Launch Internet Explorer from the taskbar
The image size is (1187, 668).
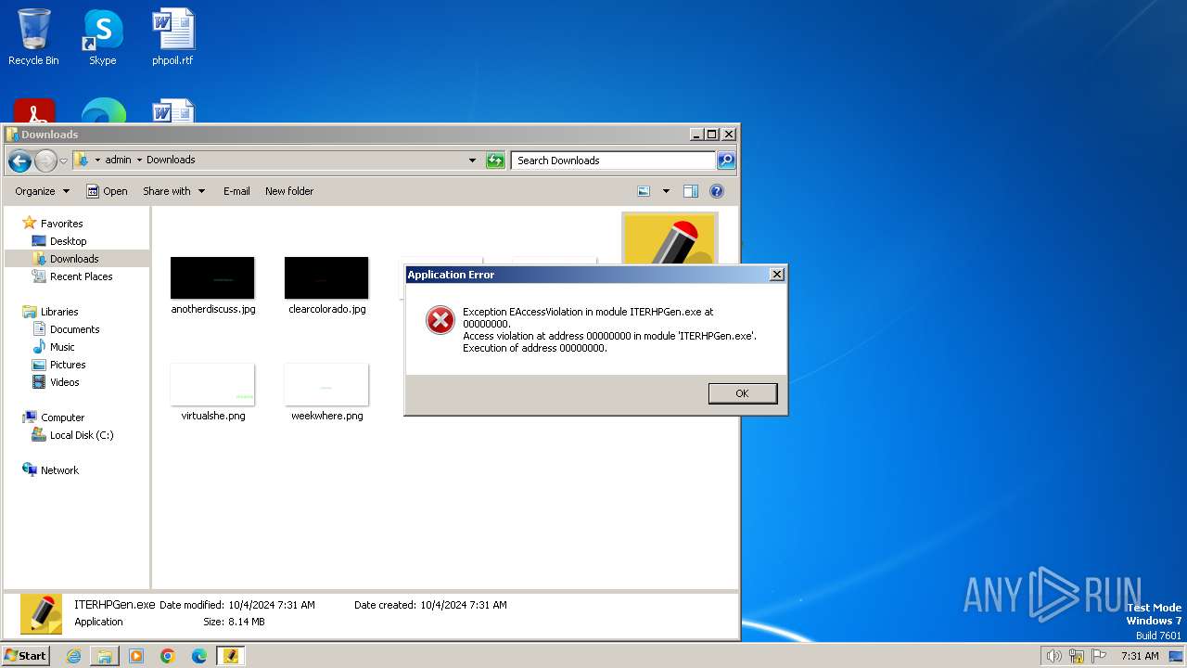(x=73, y=656)
